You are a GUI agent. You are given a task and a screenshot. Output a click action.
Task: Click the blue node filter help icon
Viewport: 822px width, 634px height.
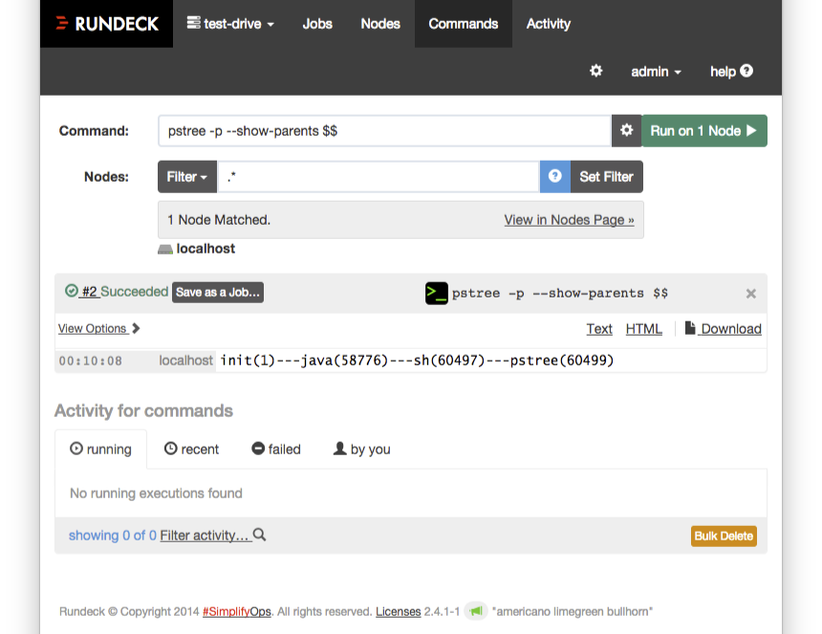point(554,177)
